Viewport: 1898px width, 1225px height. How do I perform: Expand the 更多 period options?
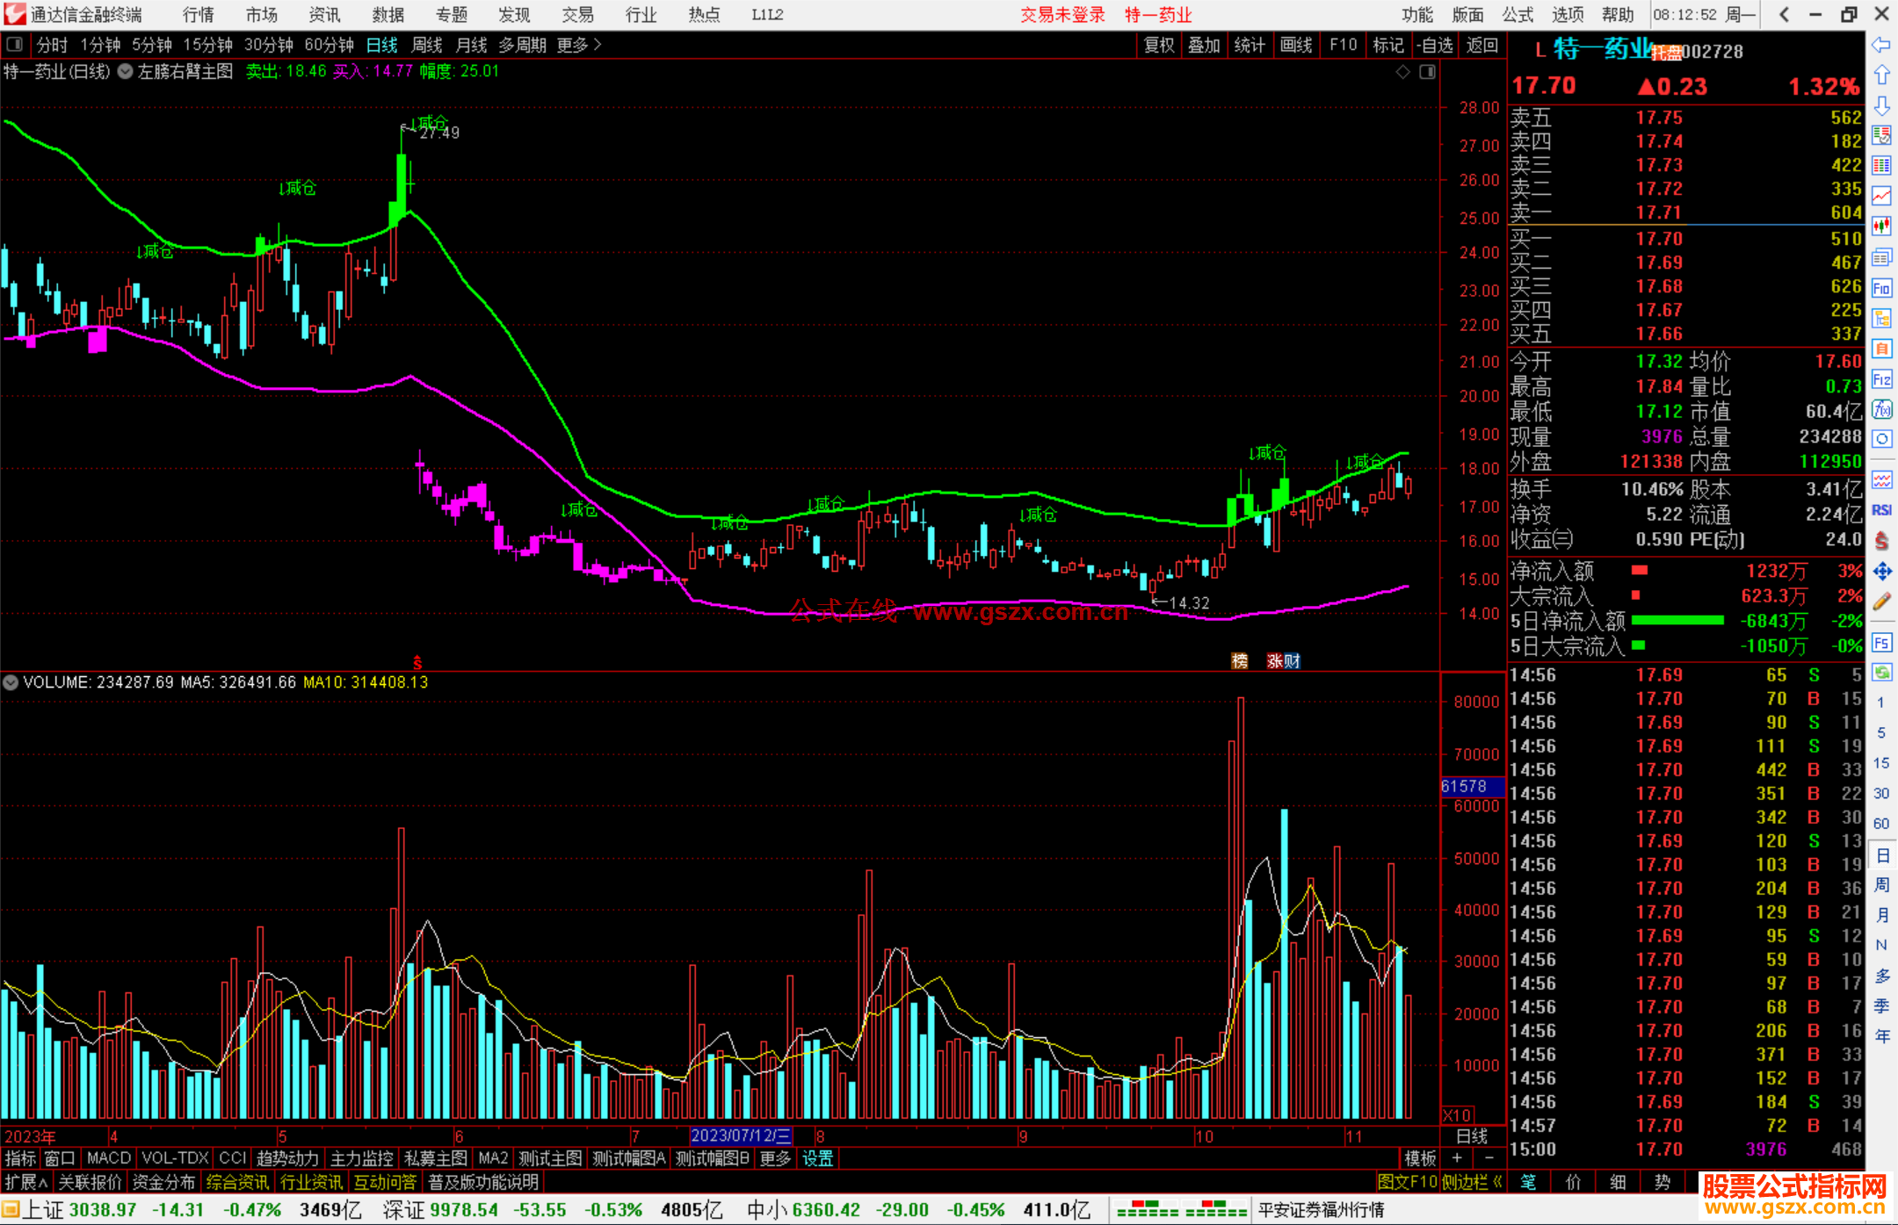click(x=578, y=45)
